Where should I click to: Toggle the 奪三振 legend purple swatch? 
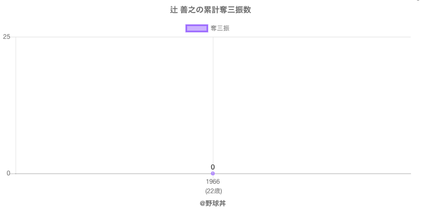pos(197,28)
